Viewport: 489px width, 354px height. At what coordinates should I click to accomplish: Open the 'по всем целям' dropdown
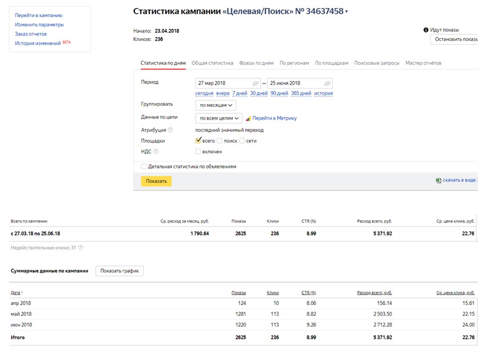tap(218, 118)
